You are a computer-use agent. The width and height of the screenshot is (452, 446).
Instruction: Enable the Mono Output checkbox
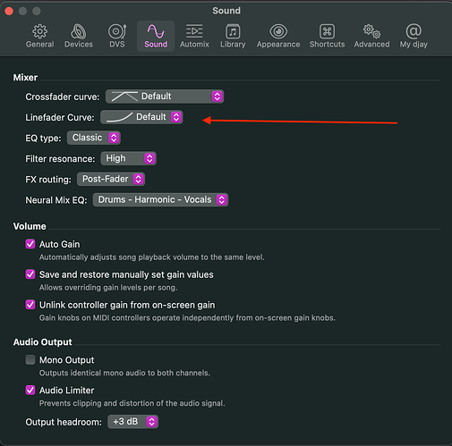[30, 360]
